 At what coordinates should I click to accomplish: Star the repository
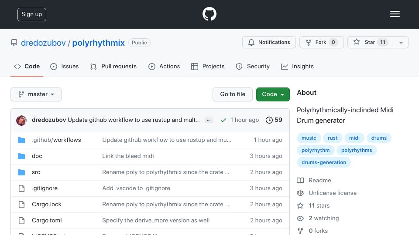click(371, 42)
